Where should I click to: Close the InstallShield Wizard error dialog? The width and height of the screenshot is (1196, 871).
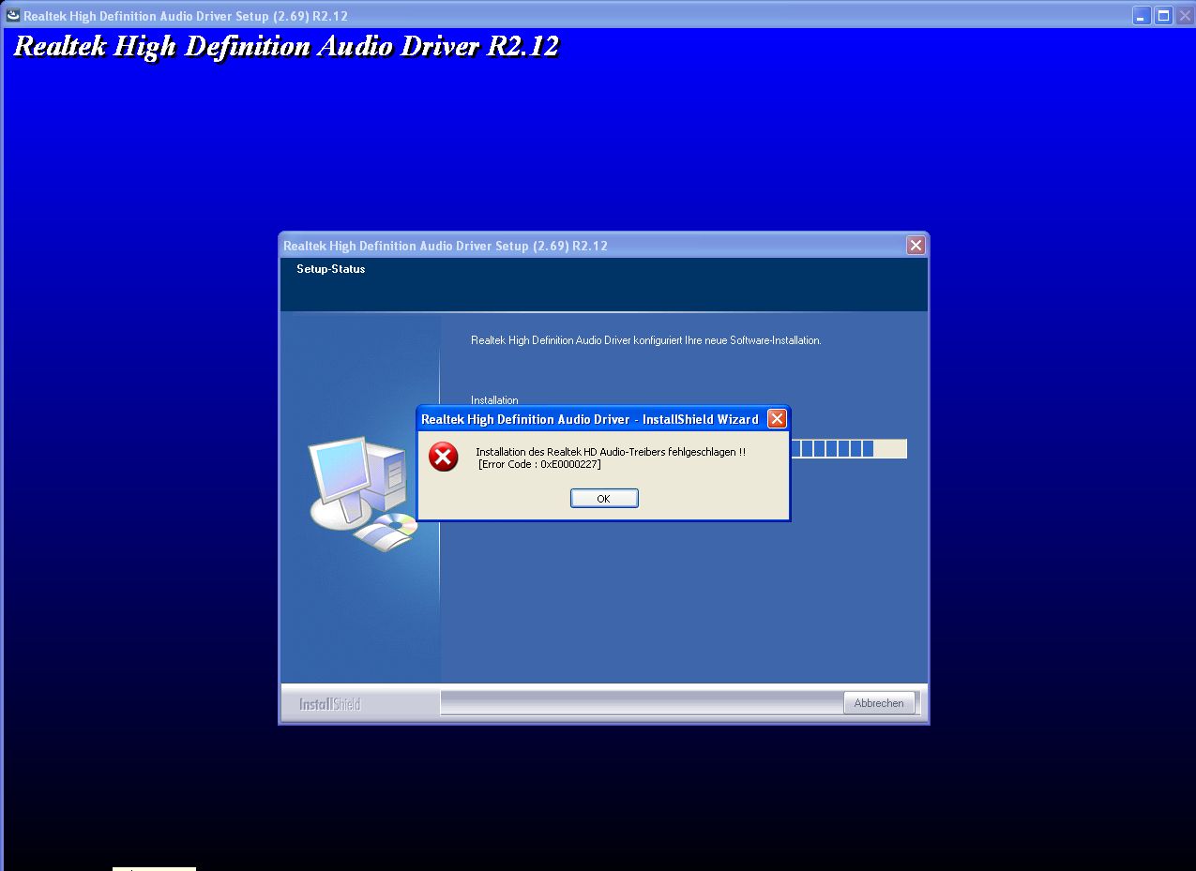click(x=777, y=419)
